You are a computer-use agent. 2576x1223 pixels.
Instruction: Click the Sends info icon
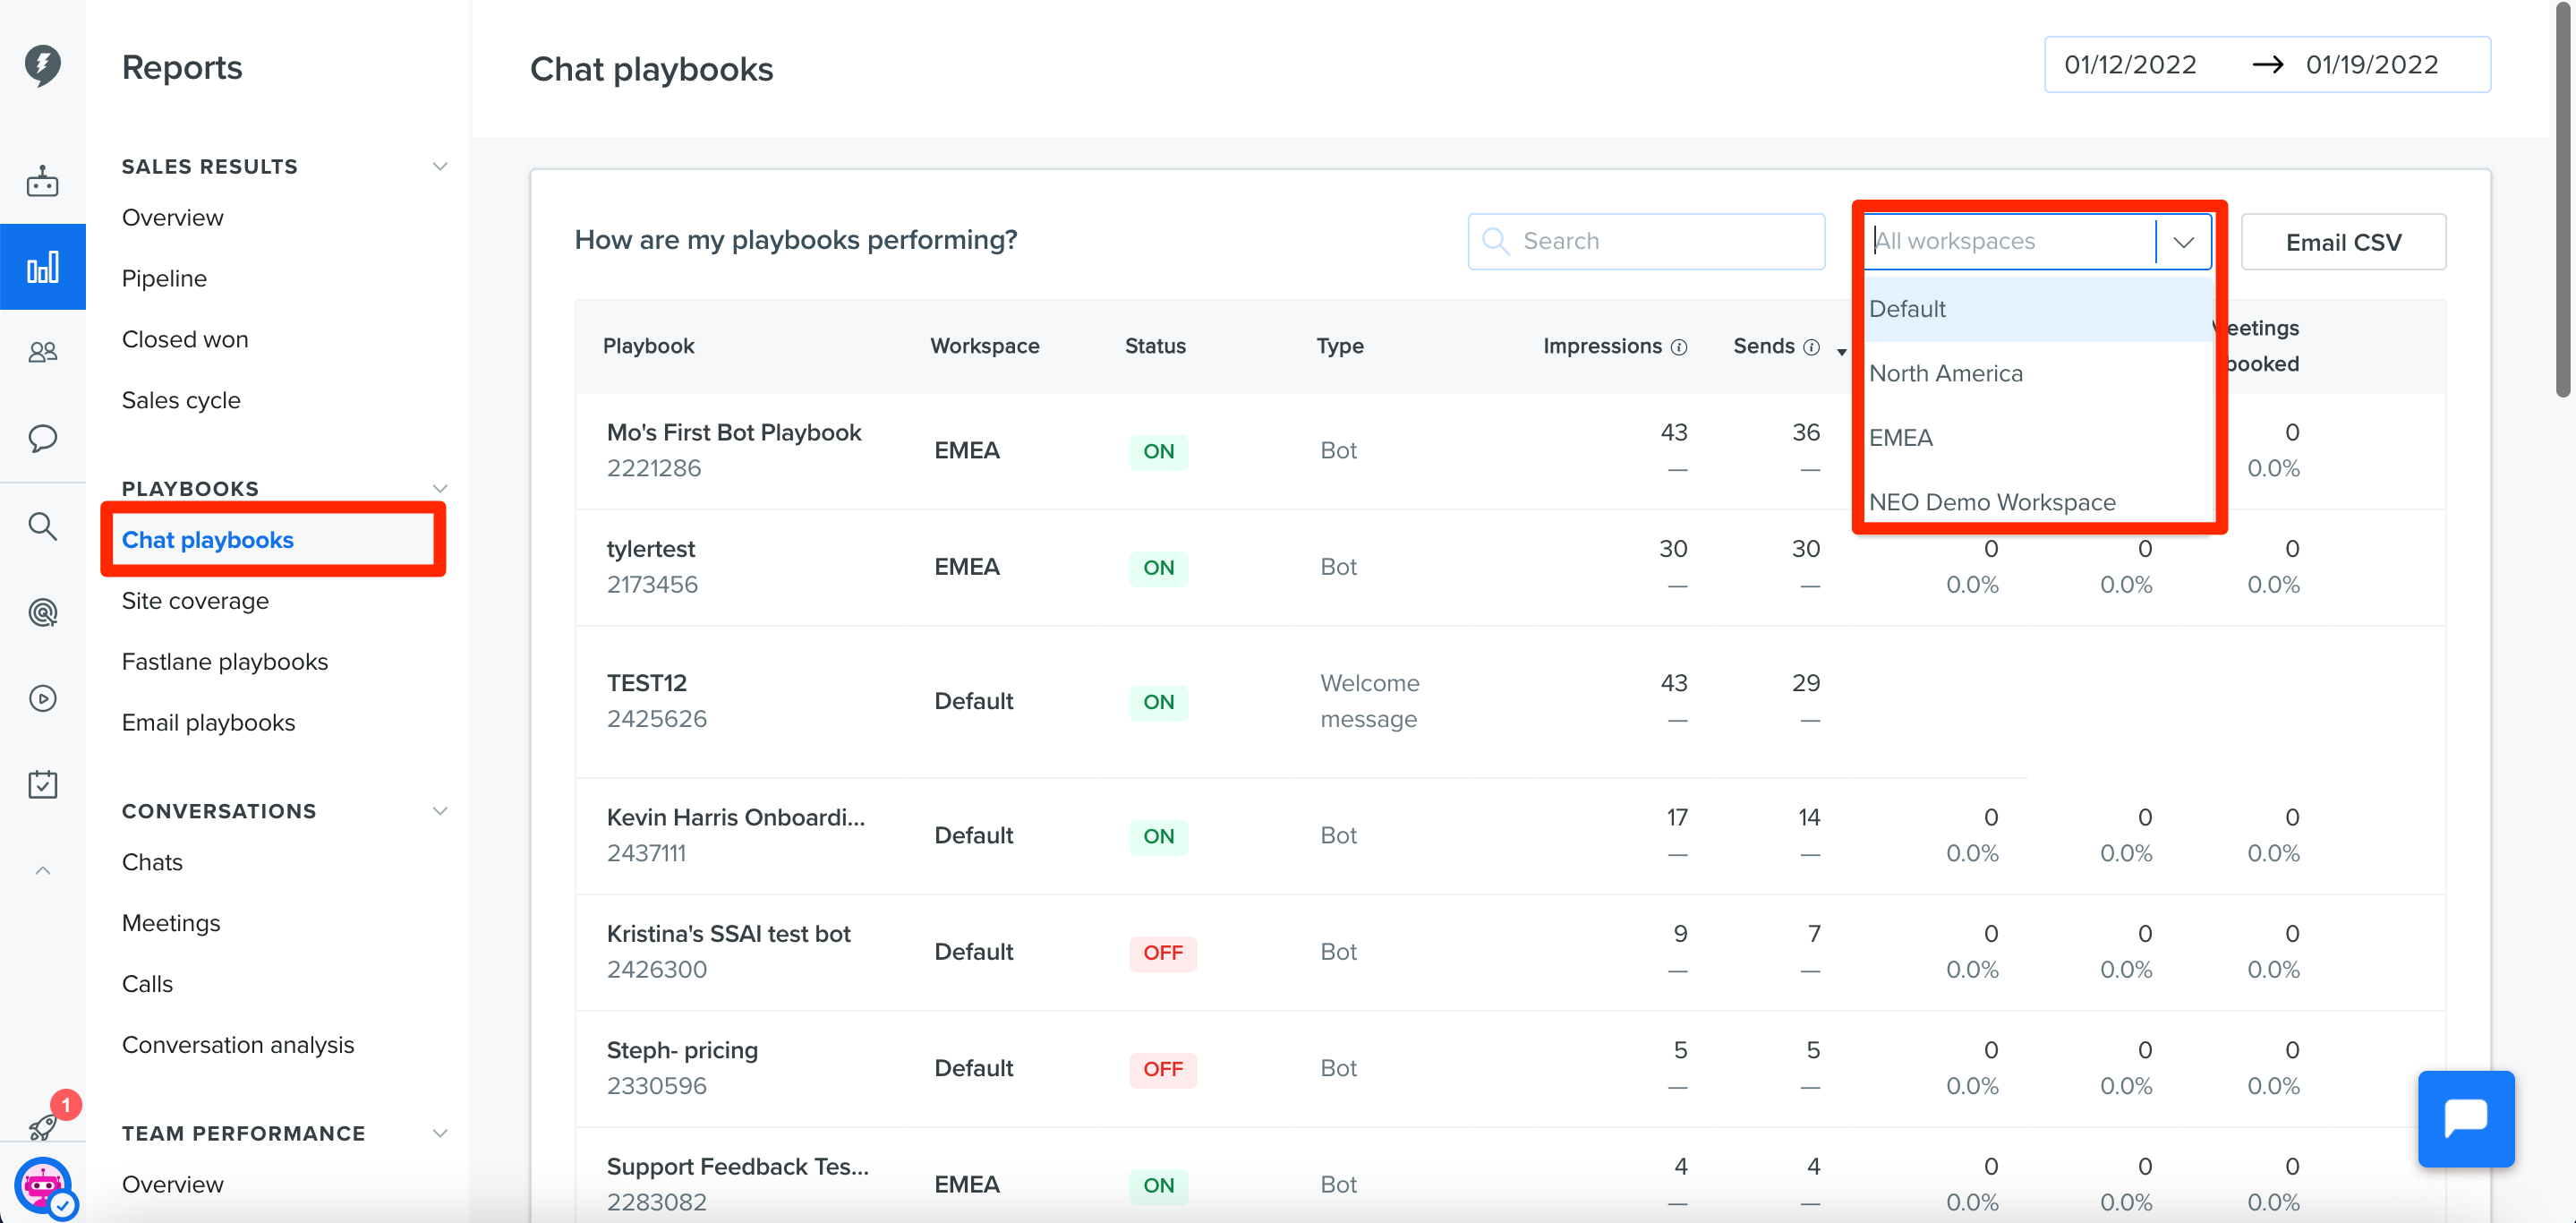(1811, 347)
